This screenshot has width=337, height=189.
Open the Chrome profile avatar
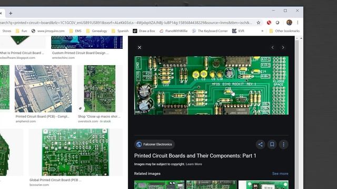pos(289,22)
